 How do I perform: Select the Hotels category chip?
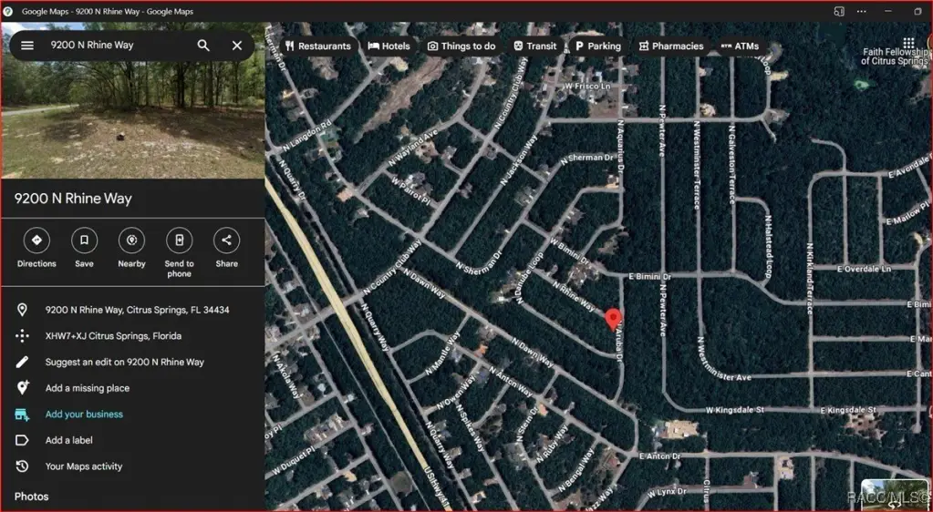click(x=389, y=46)
